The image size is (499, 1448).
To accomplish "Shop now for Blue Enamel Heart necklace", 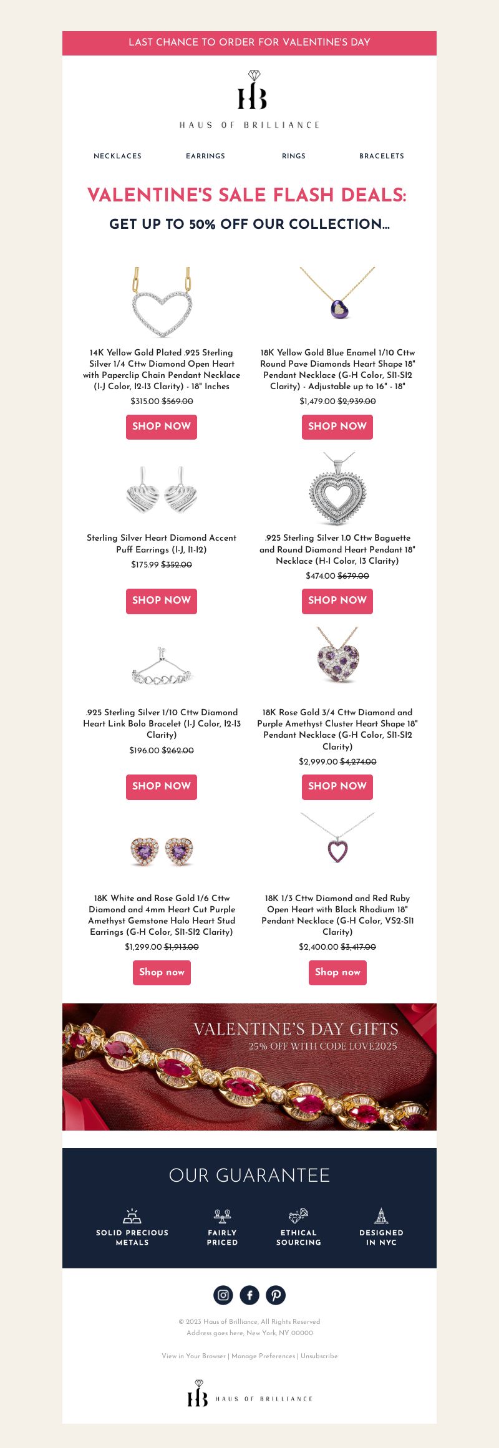I will click(x=337, y=427).
